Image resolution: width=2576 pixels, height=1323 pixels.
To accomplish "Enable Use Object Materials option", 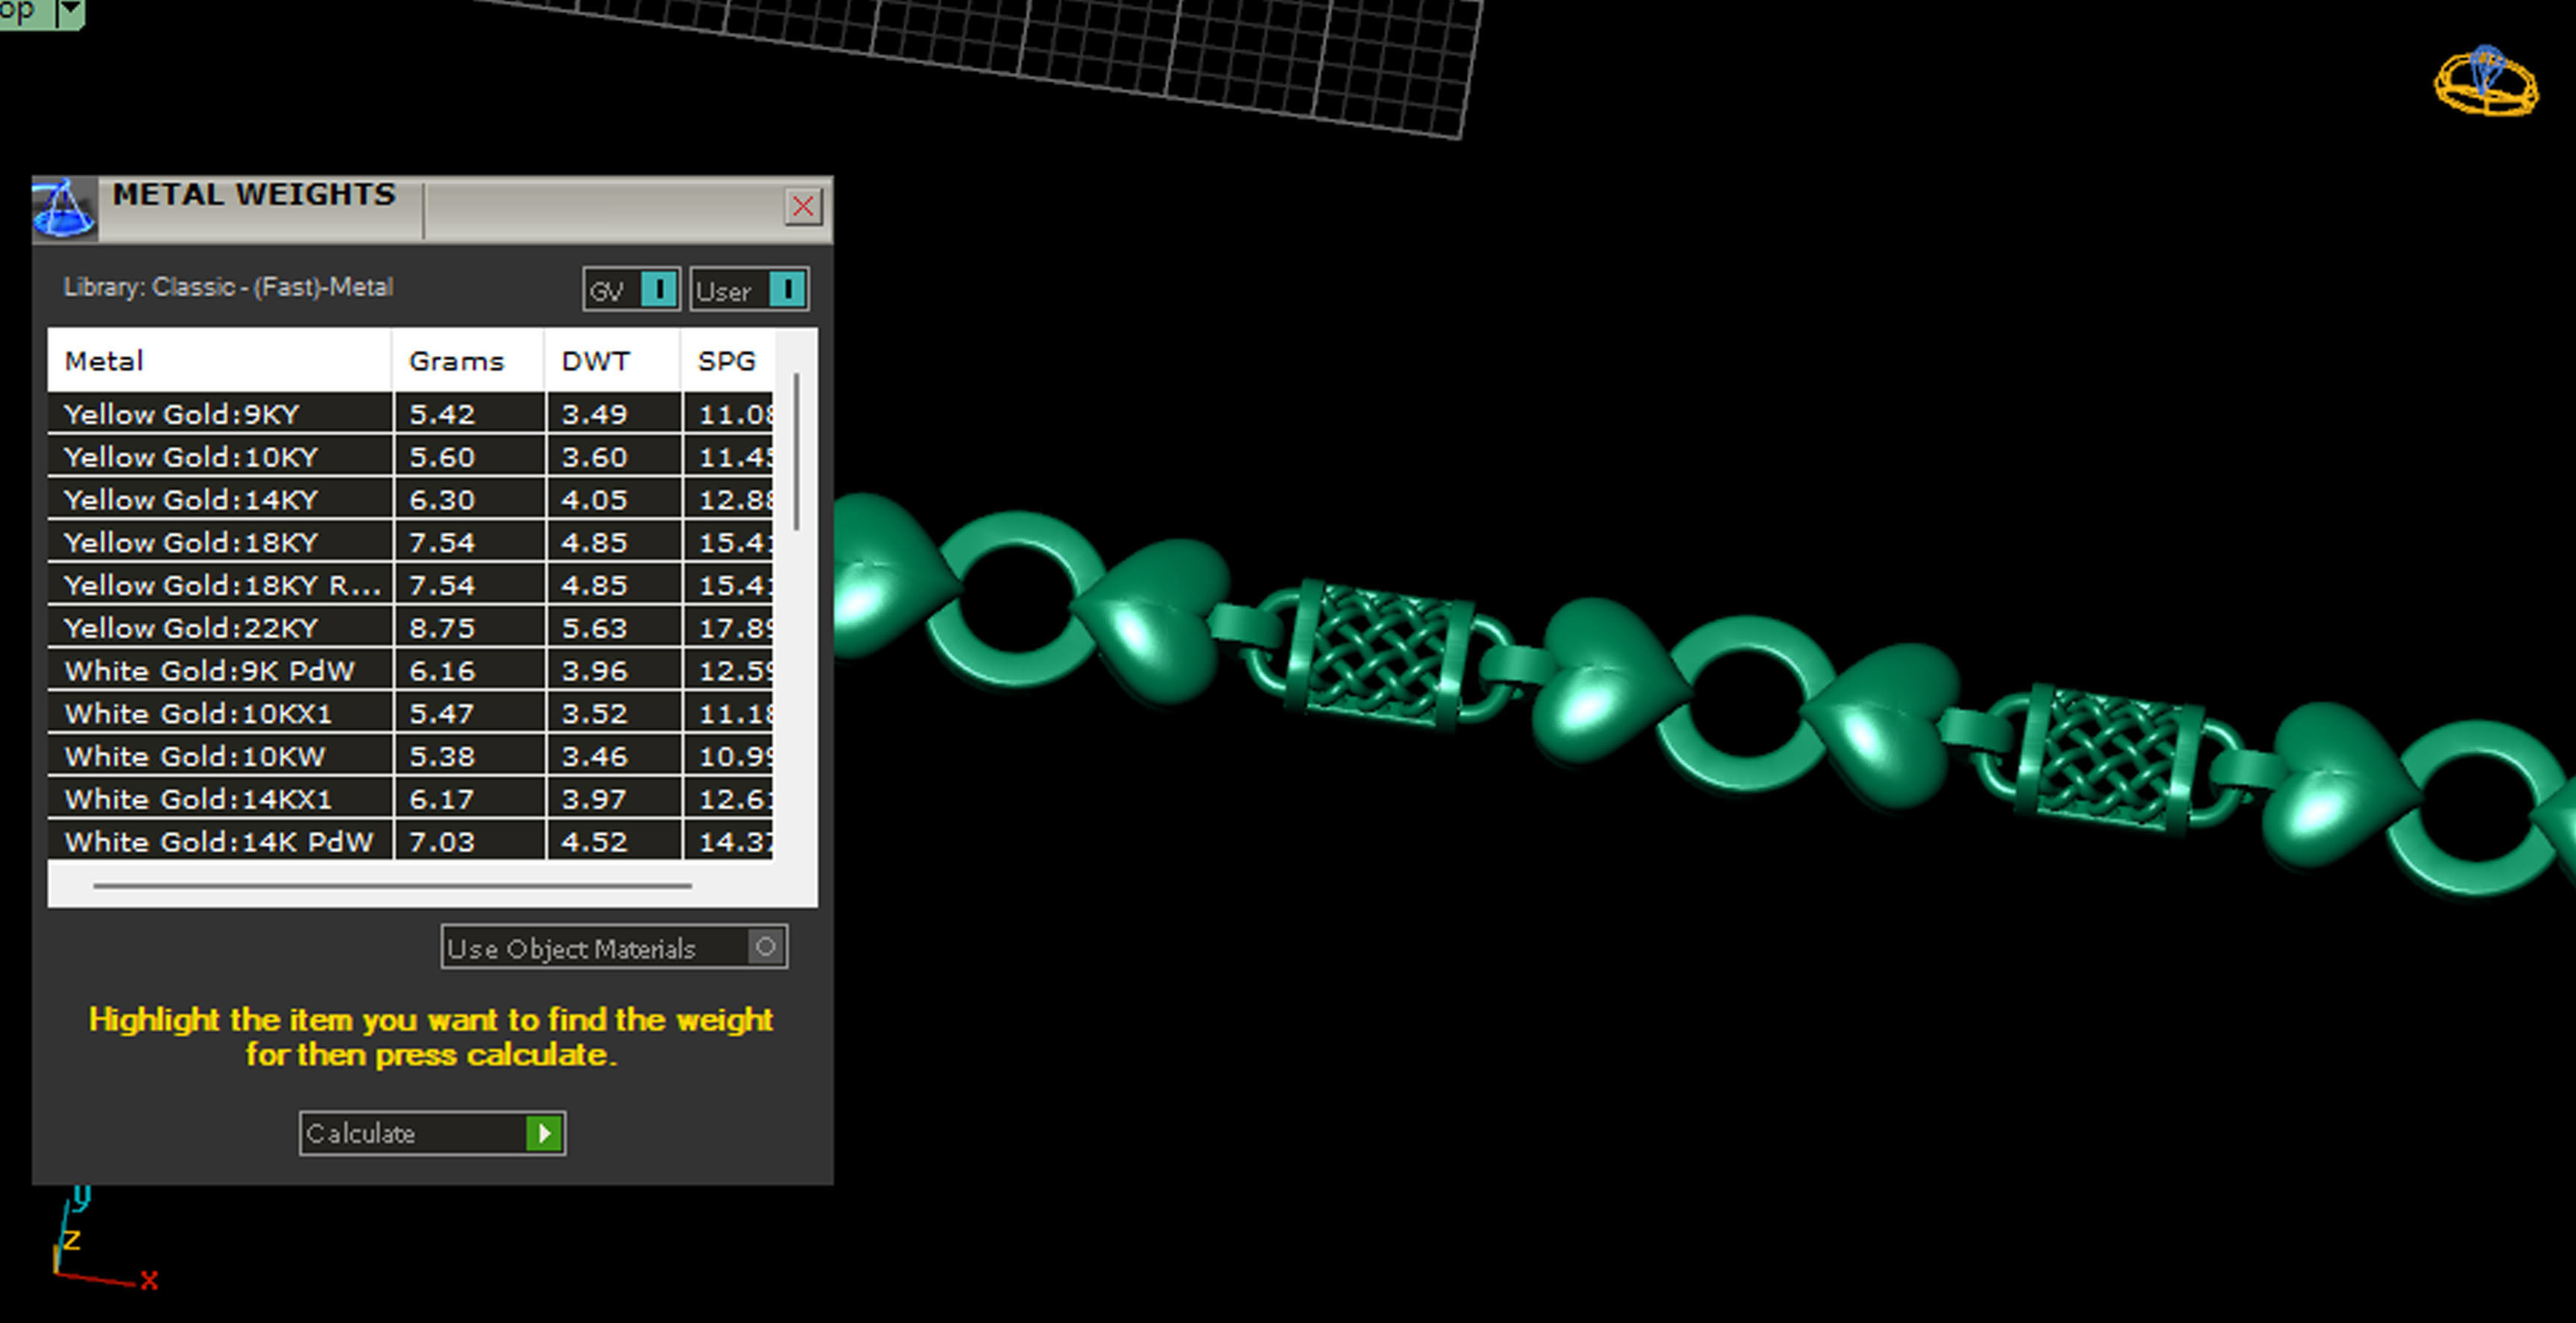I will tap(765, 946).
